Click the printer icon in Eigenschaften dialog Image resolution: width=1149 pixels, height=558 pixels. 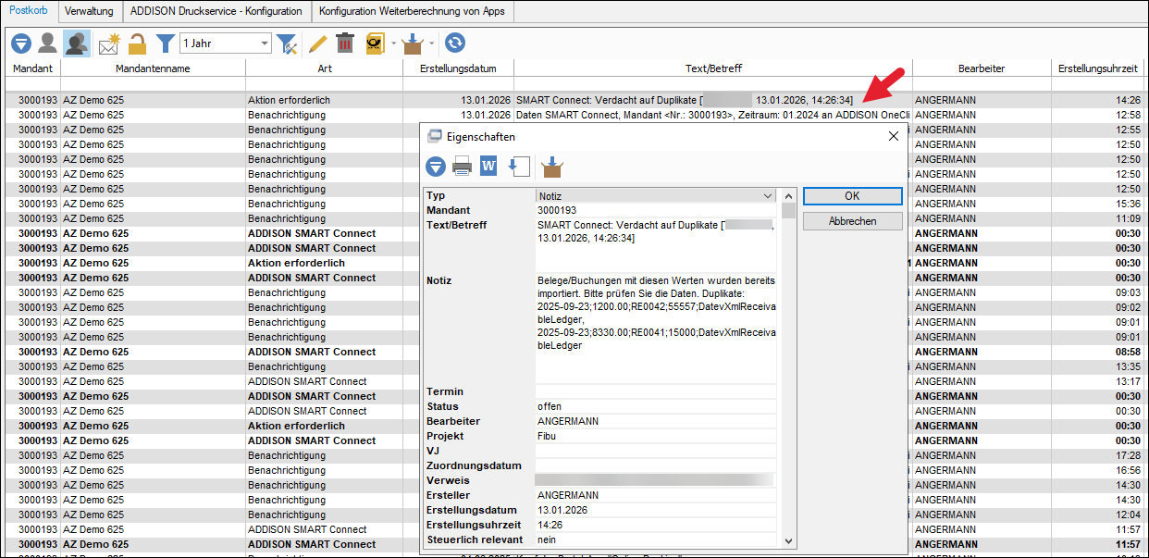[x=463, y=167]
